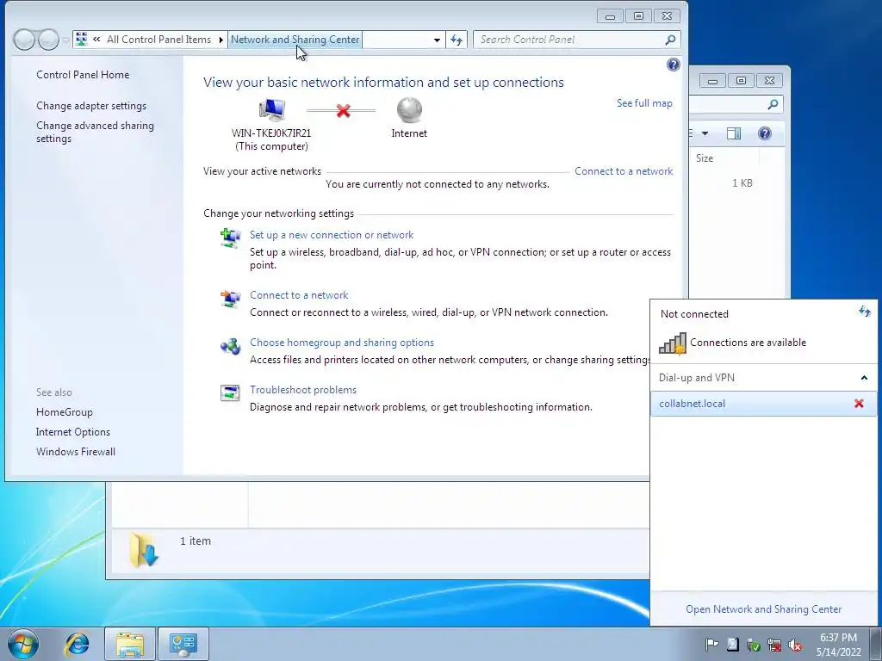The image size is (882, 661).
Task: Open Set up a new connection or network
Action: [x=332, y=235]
